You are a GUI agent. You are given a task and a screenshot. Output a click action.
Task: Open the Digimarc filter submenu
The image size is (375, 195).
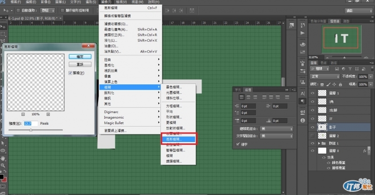click(x=130, y=112)
